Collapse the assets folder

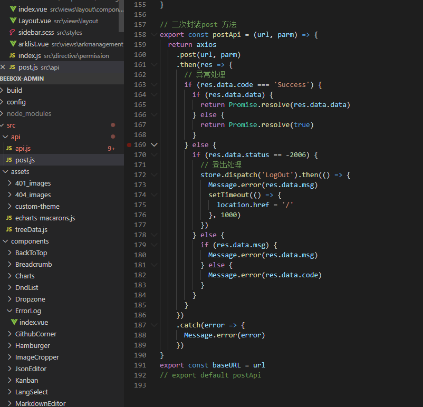6,172
